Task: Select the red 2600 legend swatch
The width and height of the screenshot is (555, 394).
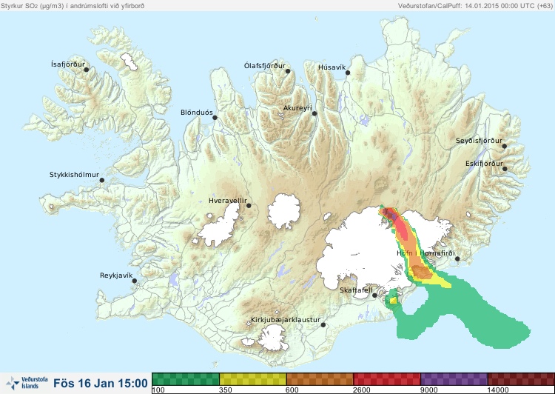Action: coord(387,379)
